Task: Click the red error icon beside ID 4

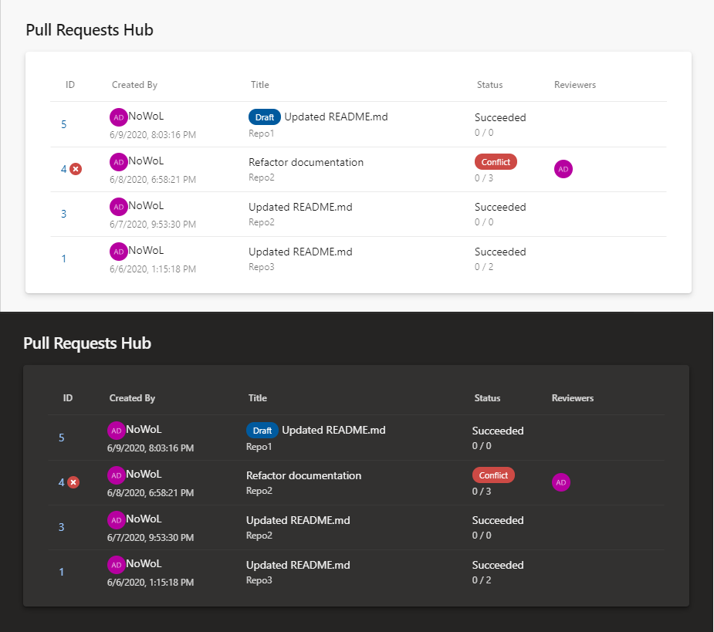Action: click(x=75, y=169)
